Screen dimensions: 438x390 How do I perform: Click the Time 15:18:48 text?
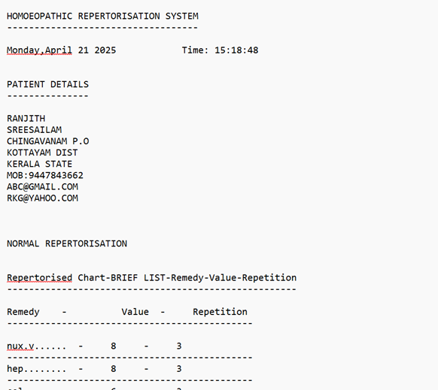click(x=220, y=50)
